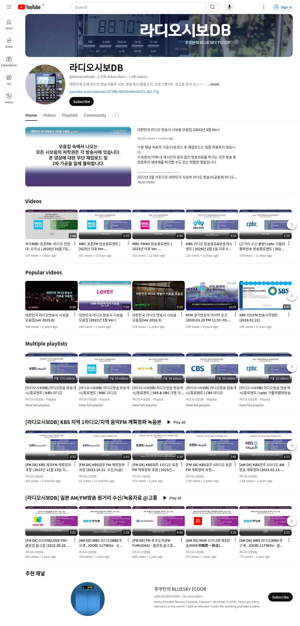Open options for cpbc 가톨릭평화방송 video
Image resolution: width=300 pixels, height=626 pixels.
[288, 243]
